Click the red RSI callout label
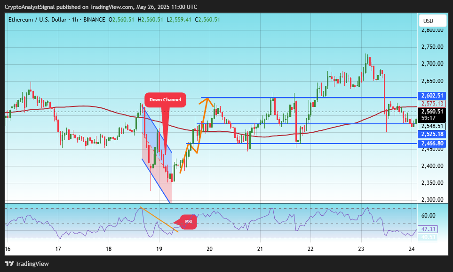 (189, 222)
